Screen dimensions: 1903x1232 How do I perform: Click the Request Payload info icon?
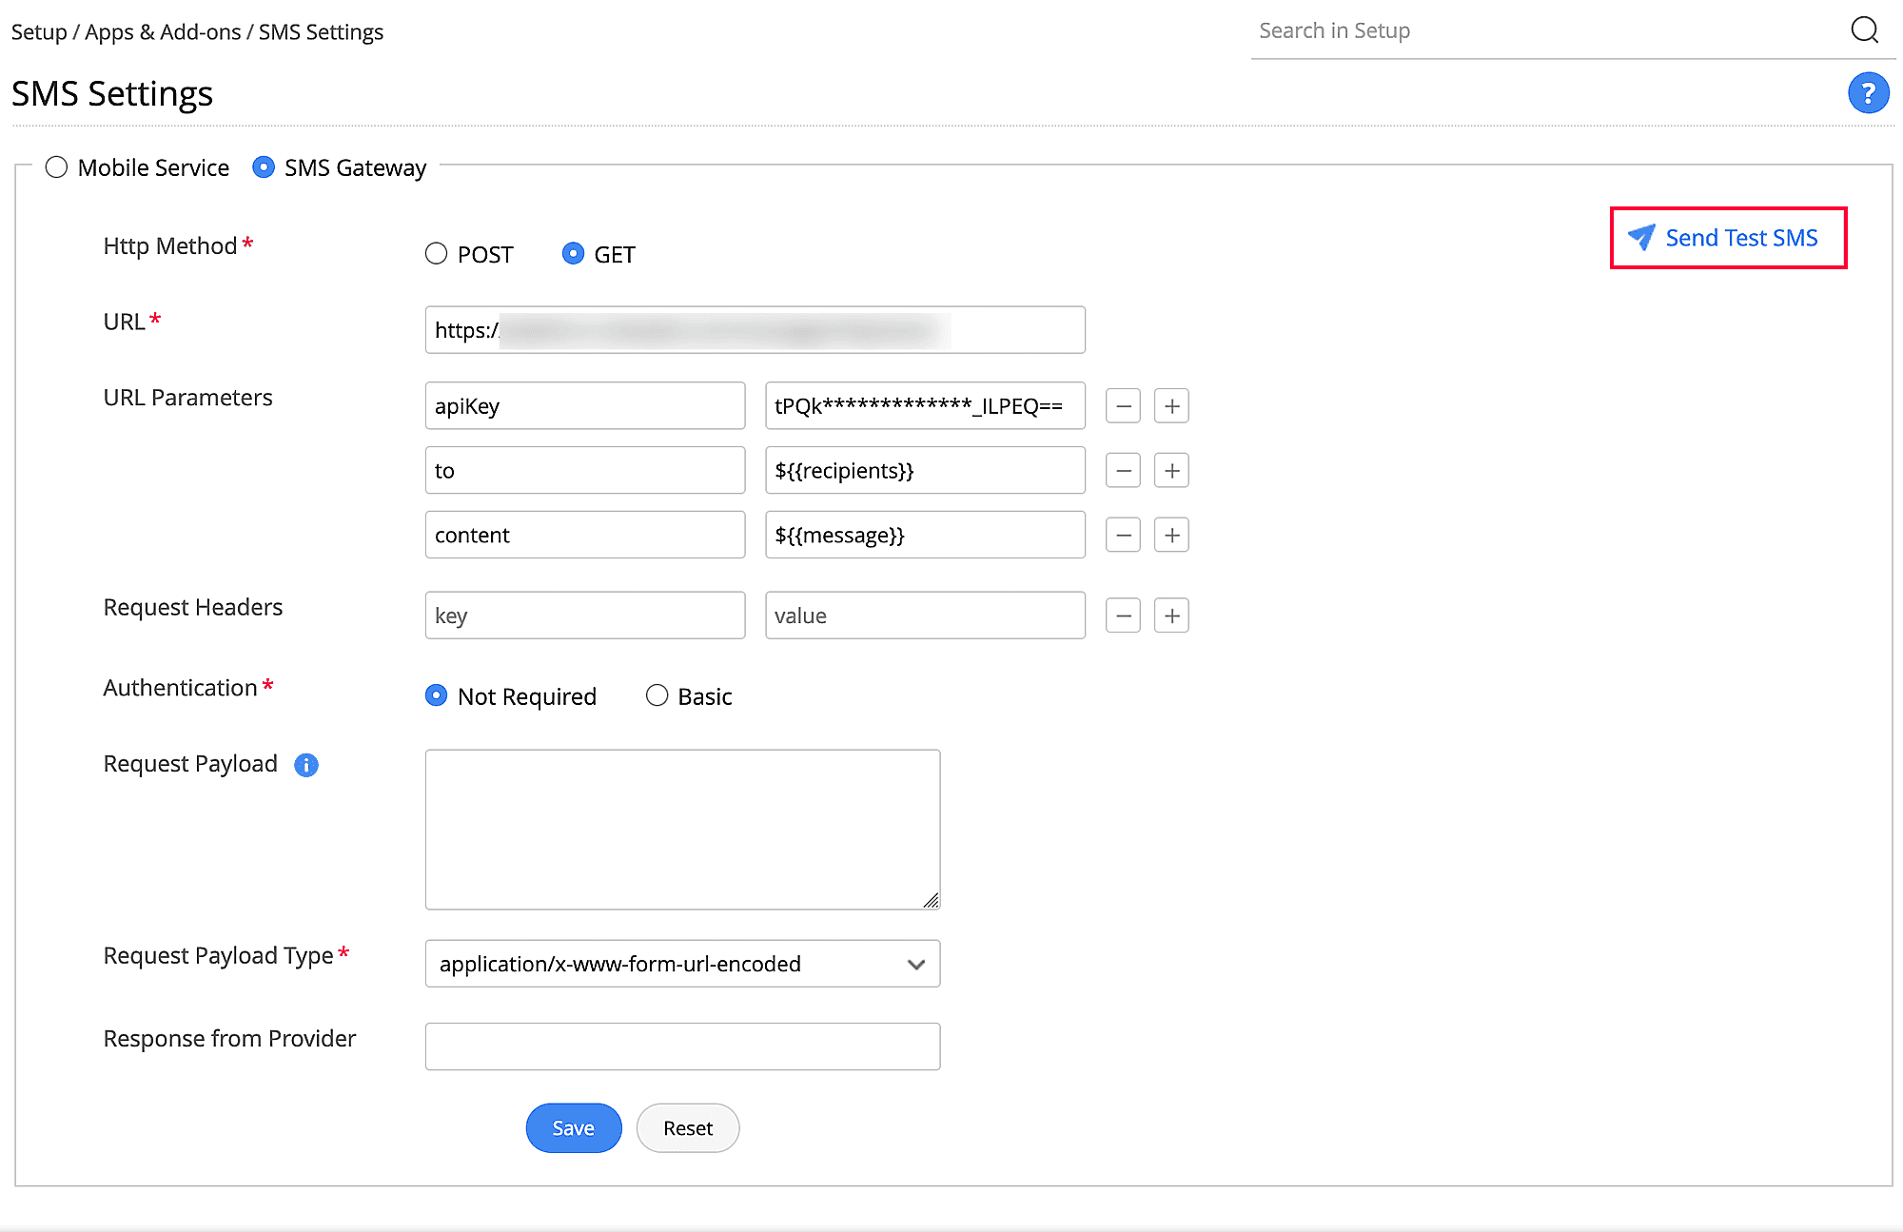(306, 765)
